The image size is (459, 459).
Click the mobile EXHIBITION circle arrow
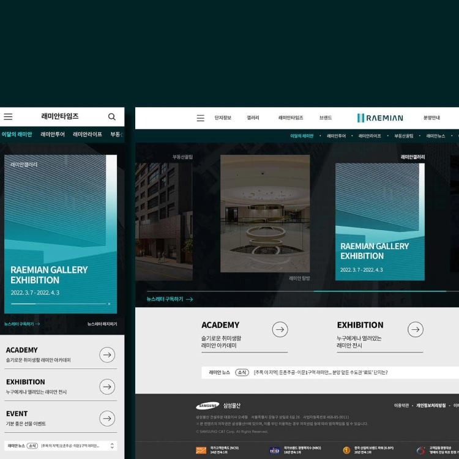pos(107,387)
